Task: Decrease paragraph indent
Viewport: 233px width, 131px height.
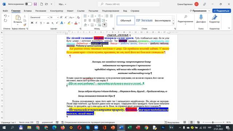Action: coord(107,16)
